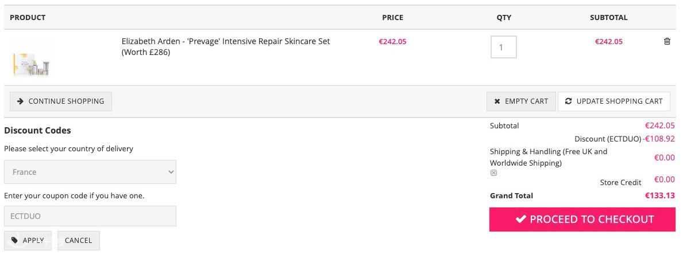Click the Discount (ECTDUO) line label
This screenshot has height=255, width=683.
607,139
